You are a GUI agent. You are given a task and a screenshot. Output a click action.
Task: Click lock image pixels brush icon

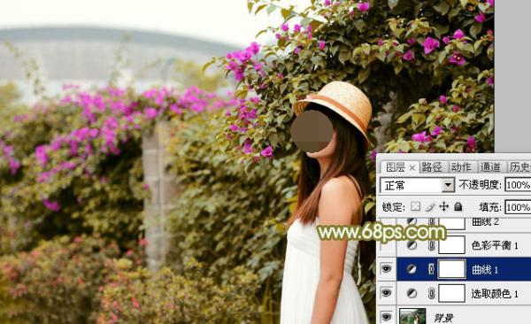click(x=430, y=206)
